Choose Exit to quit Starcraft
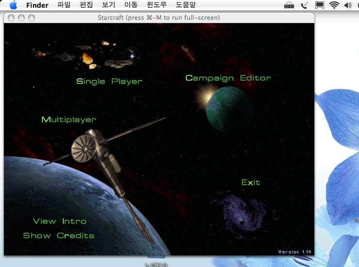The image size is (359, 267). 251,182
